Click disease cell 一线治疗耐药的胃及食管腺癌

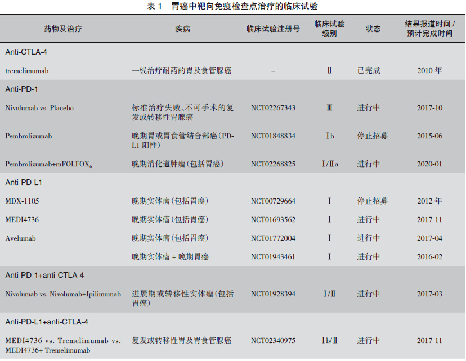click(182, 71)
